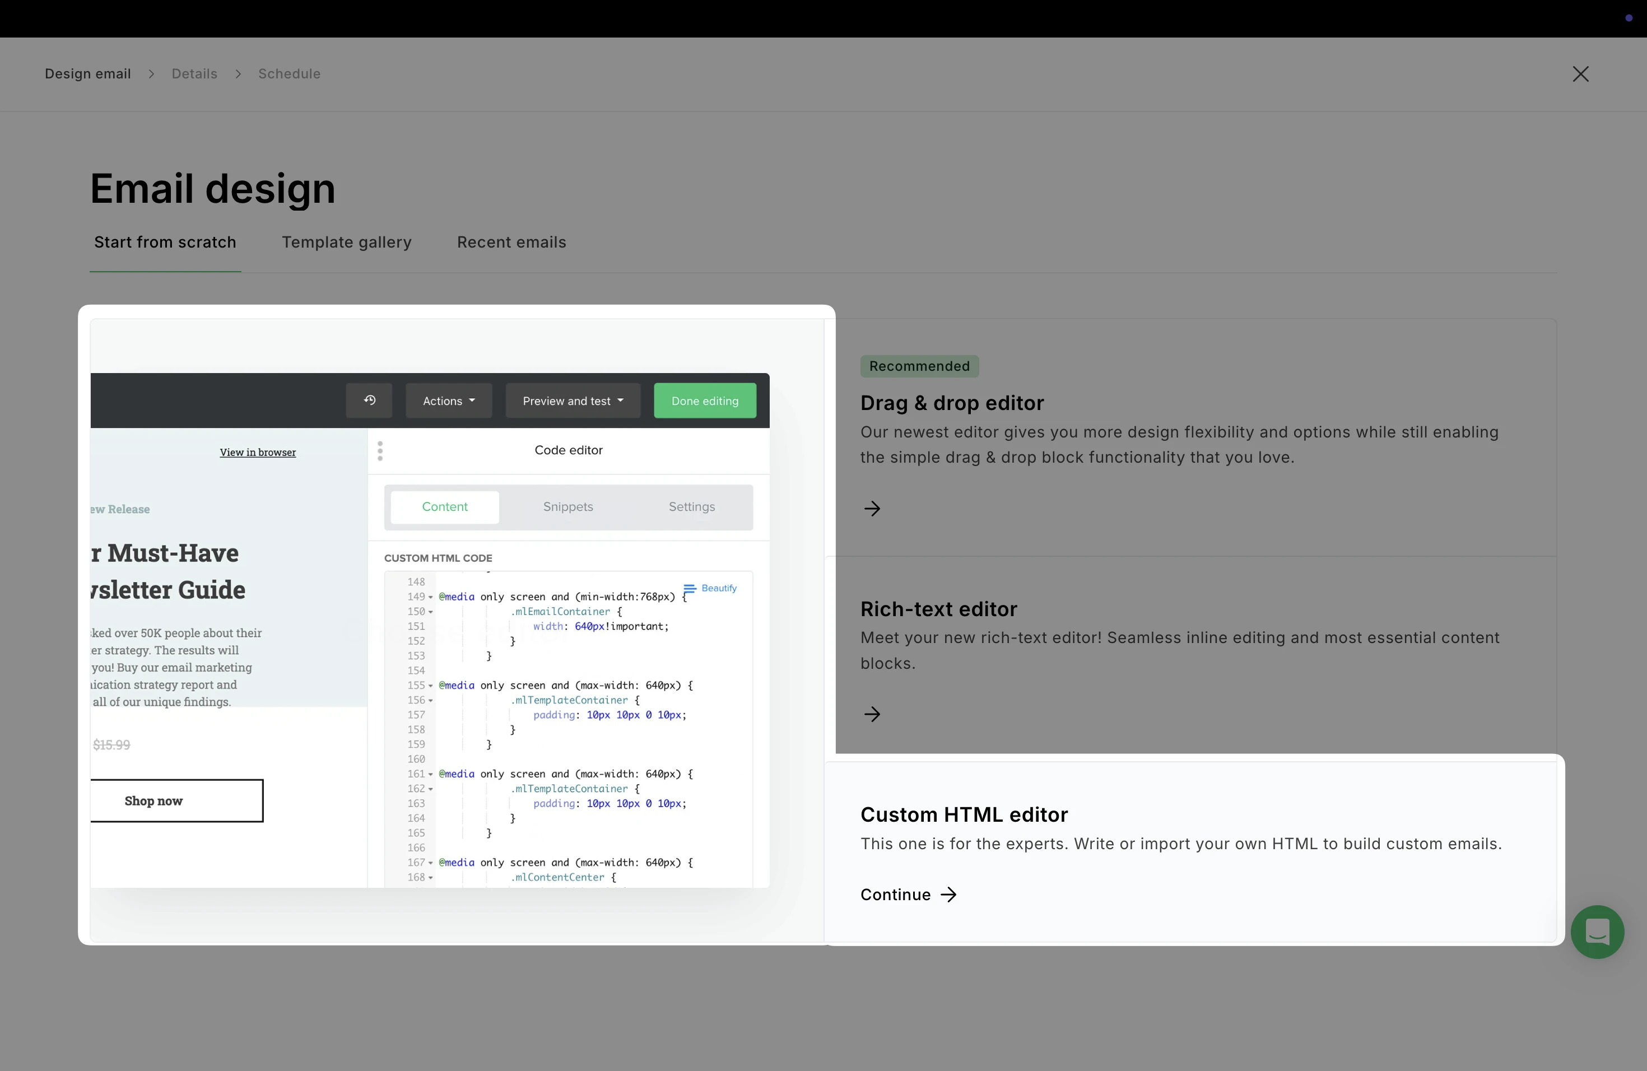
Task: Open the Preview and test dropdown
Action: coord(573,401)
